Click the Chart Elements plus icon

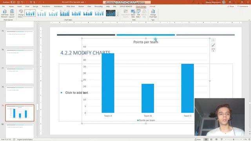(213, 40)
